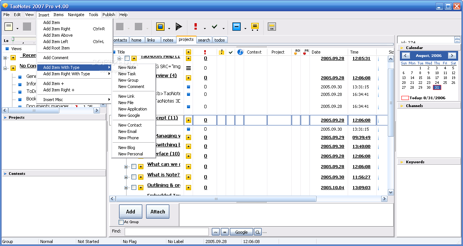
Task: Click the PR column header icon
Action: 306,52
